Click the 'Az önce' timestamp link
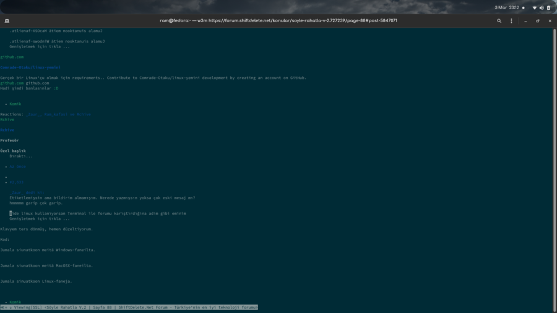The height and width of the screenshot is (313, 557). coord(18,167)
